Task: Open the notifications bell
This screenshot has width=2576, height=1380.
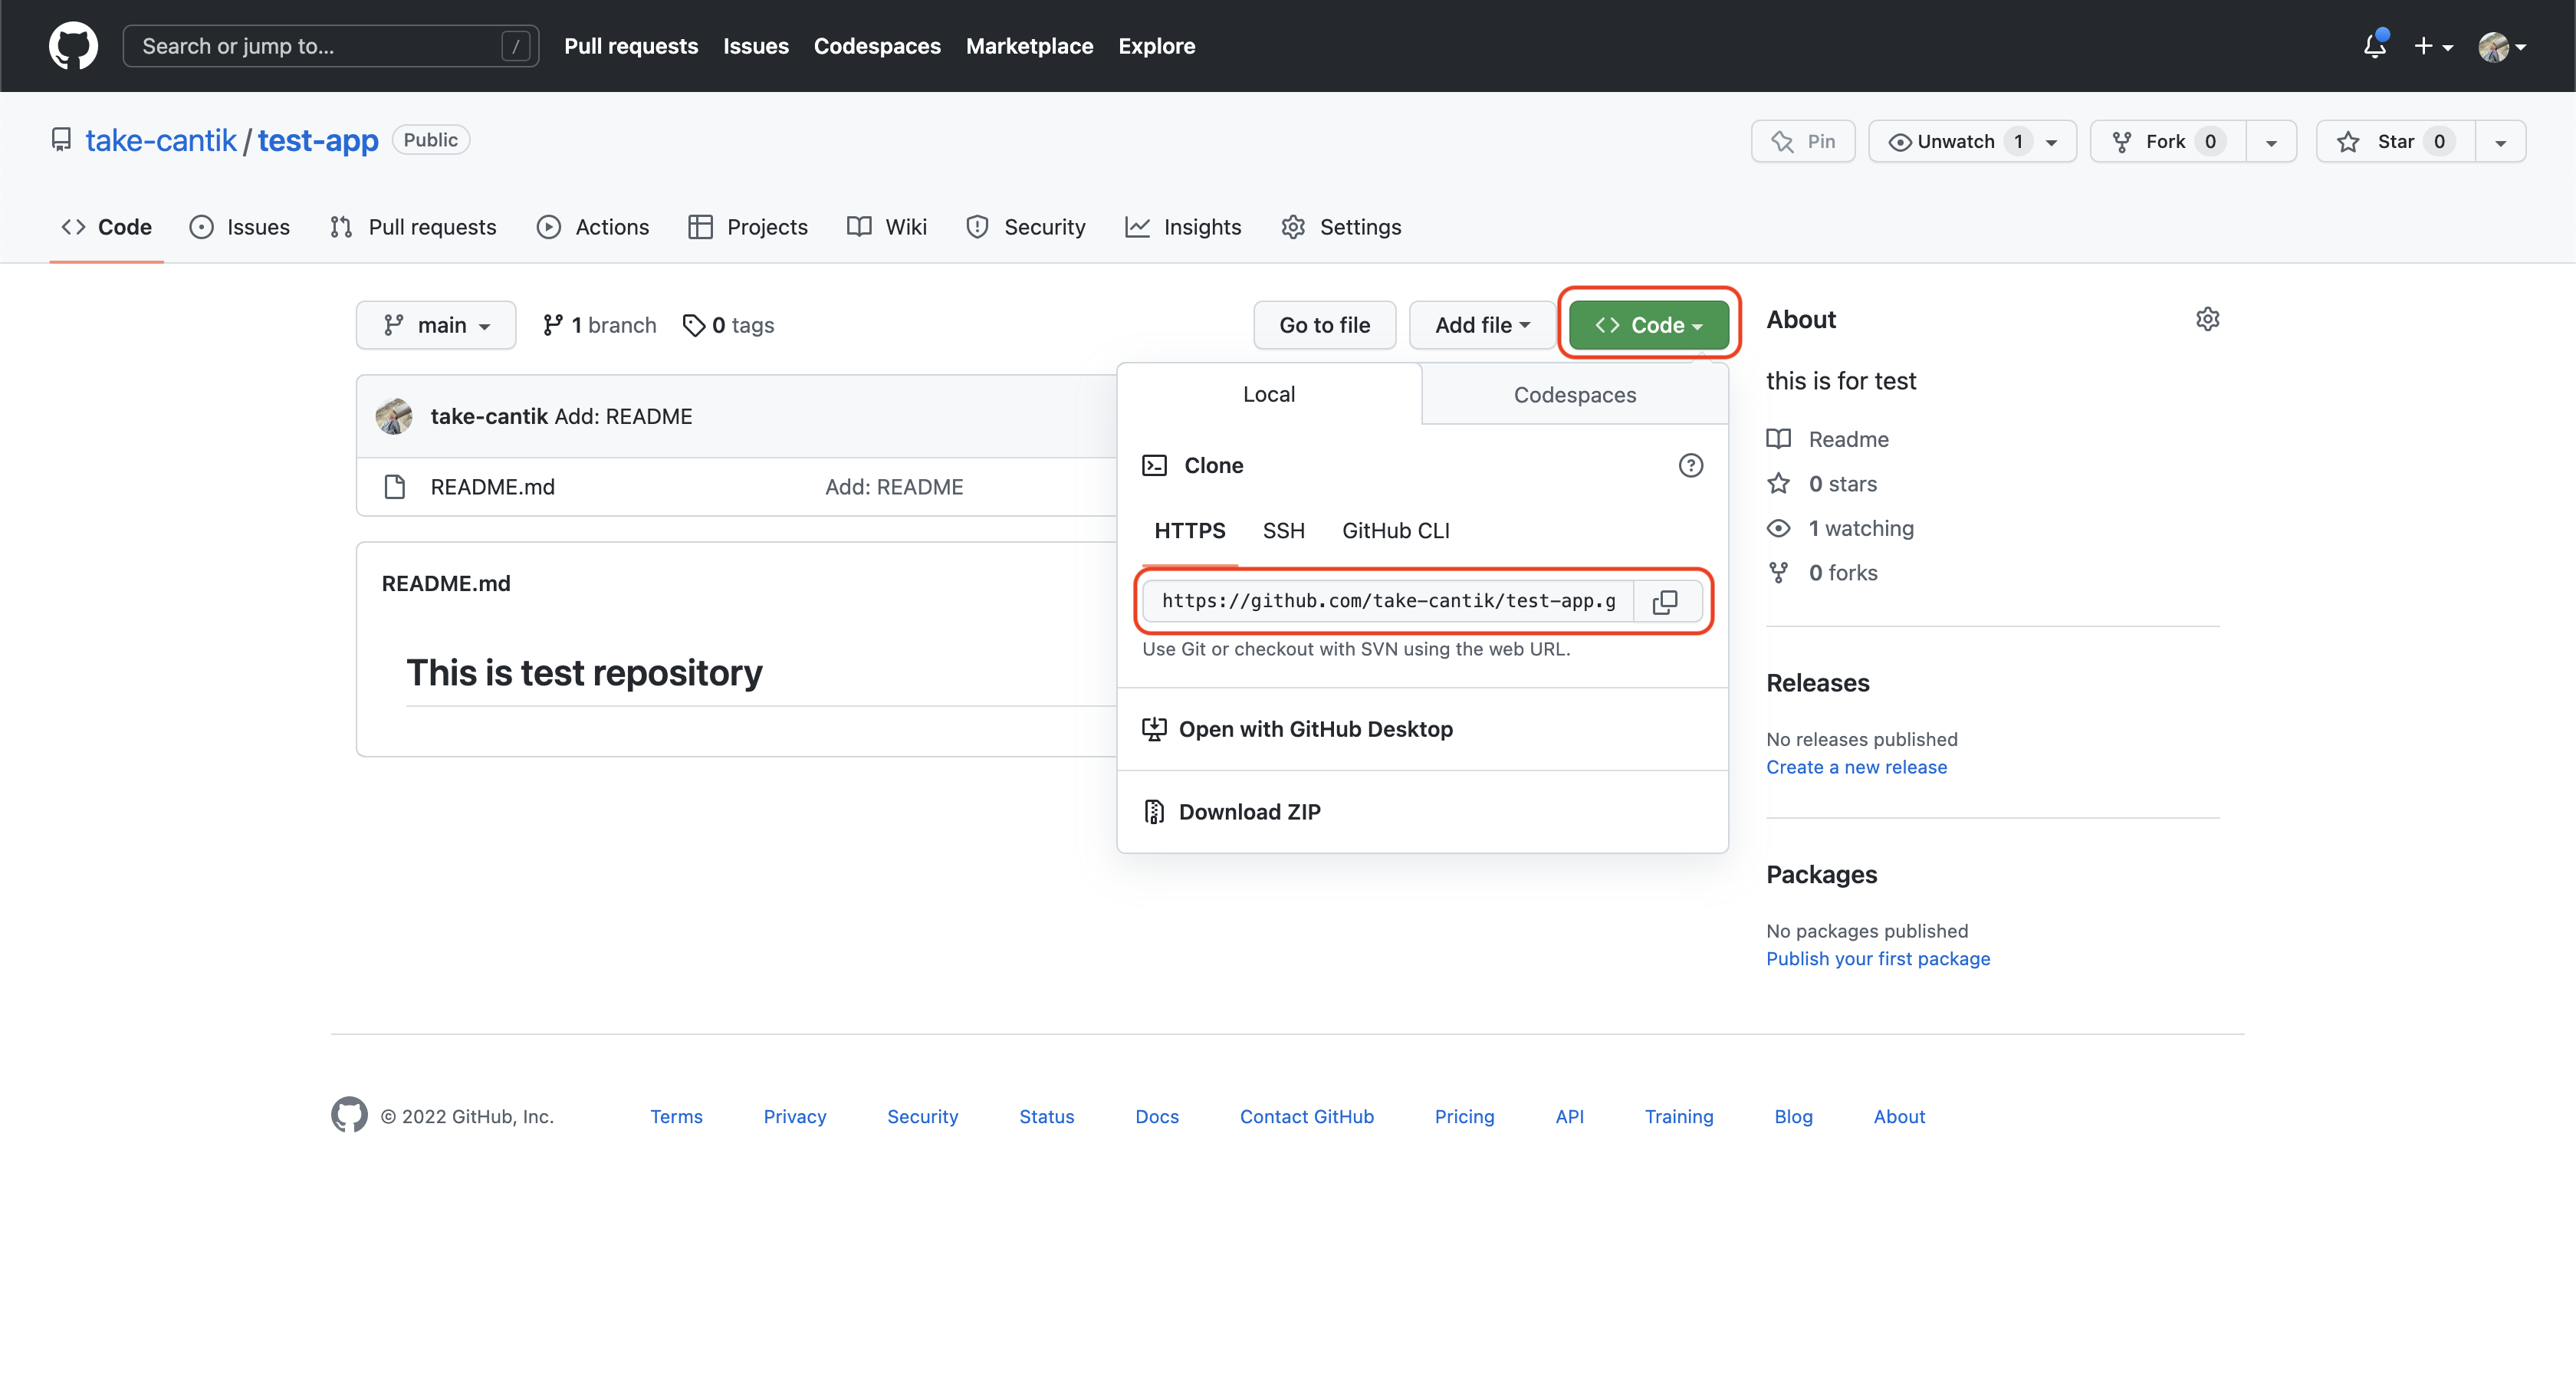Action: (x=2375, y=46)
